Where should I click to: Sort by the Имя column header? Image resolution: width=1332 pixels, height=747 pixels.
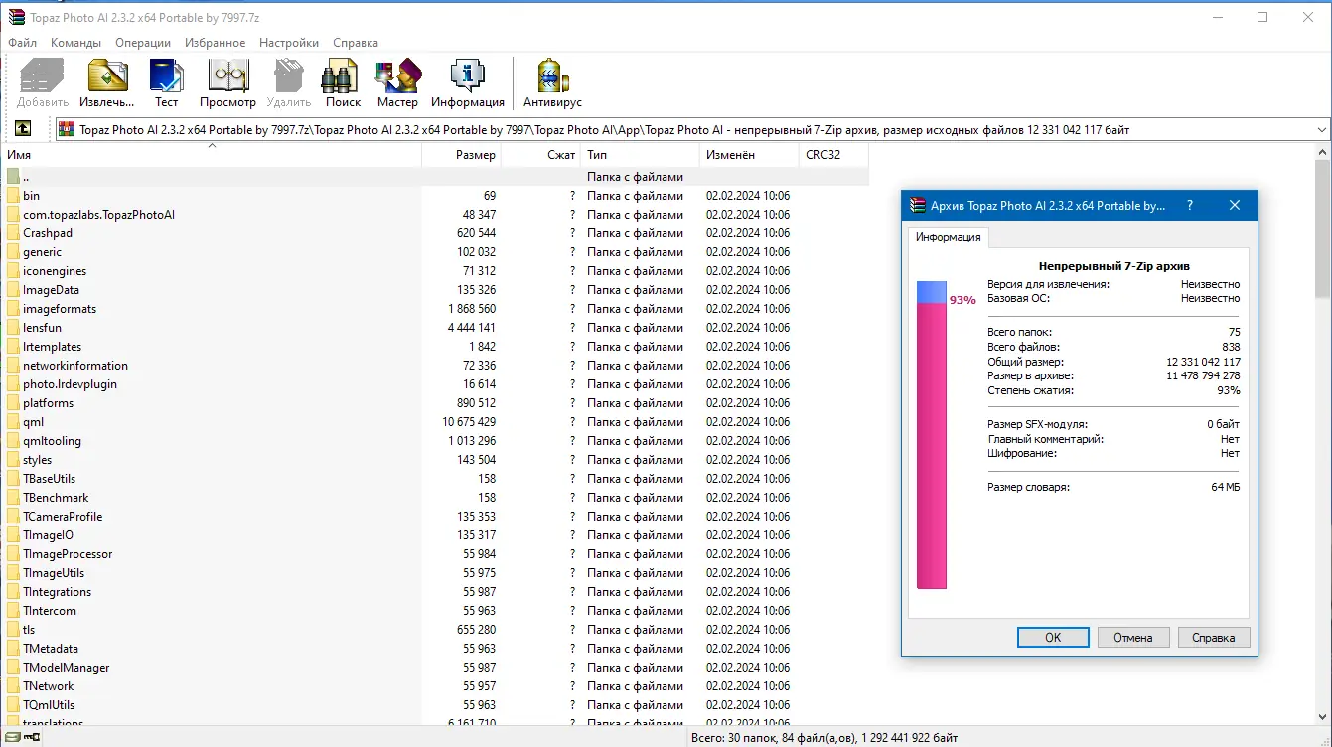tap(211, 155)
